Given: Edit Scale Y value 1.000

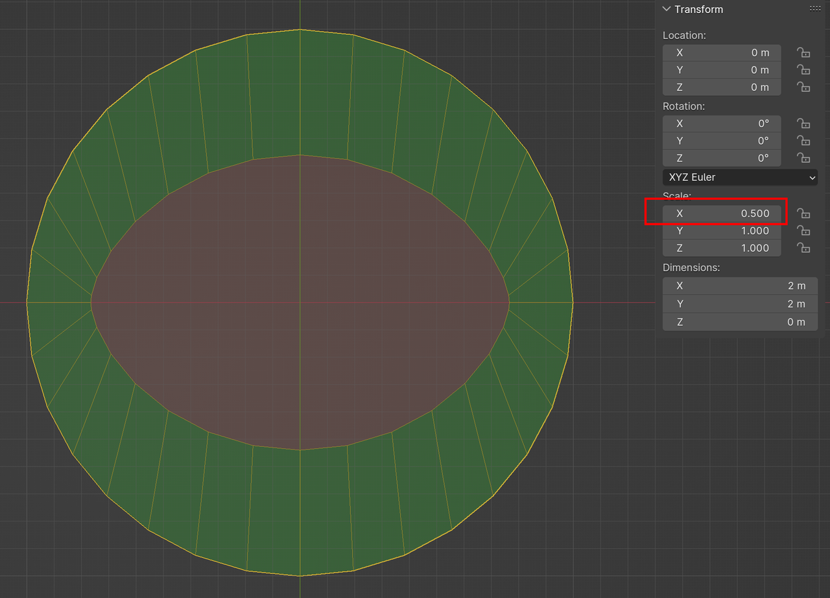Looking at the screenshot, I should pyautogui.click(x=722, y=231).
